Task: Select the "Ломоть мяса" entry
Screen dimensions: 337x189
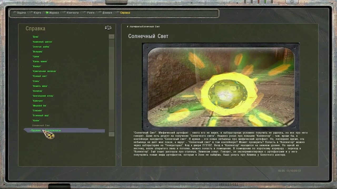Action: pyautogui.click(x=40, y=86)
